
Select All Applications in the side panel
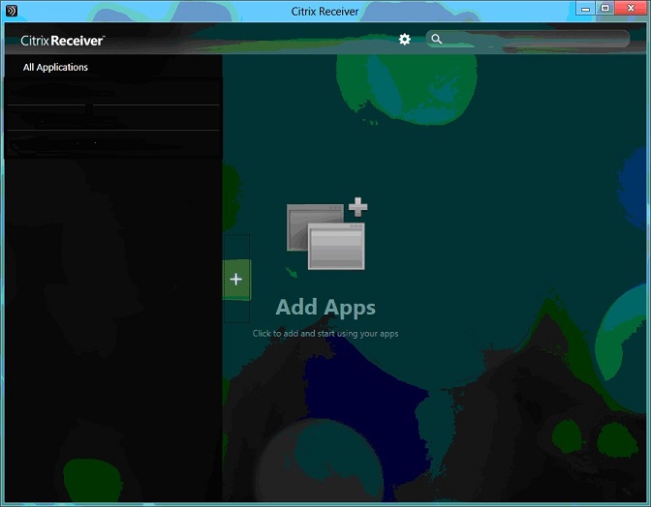55,67
